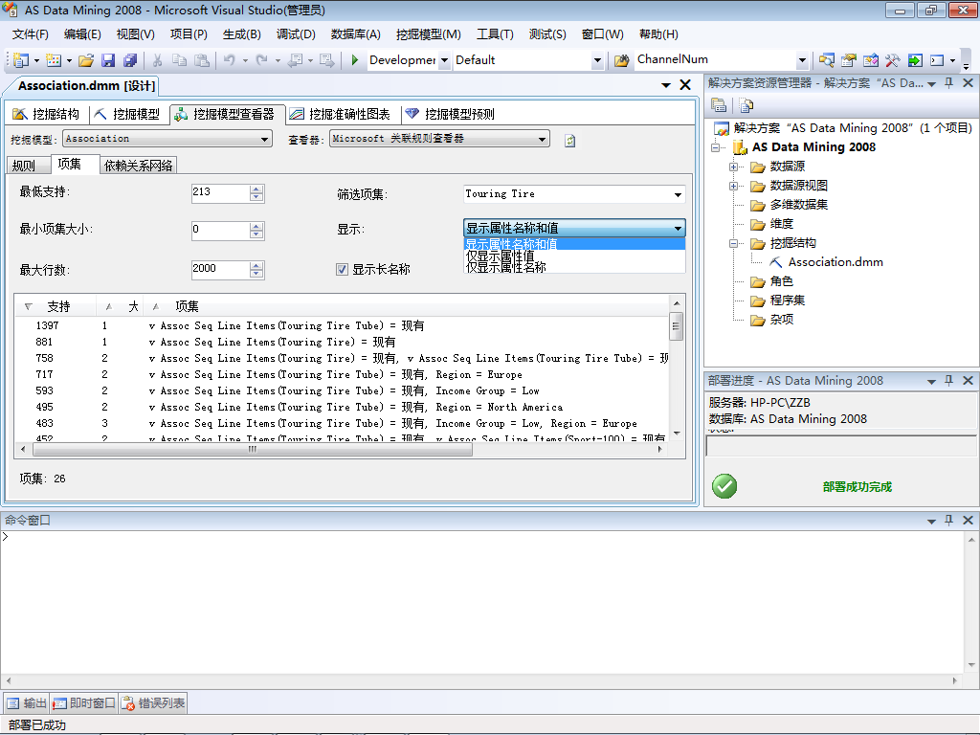This screenshot has width=980, height=735.
Task: Open the Solution Explorer toolbar icon
Action: pos(826,60)
